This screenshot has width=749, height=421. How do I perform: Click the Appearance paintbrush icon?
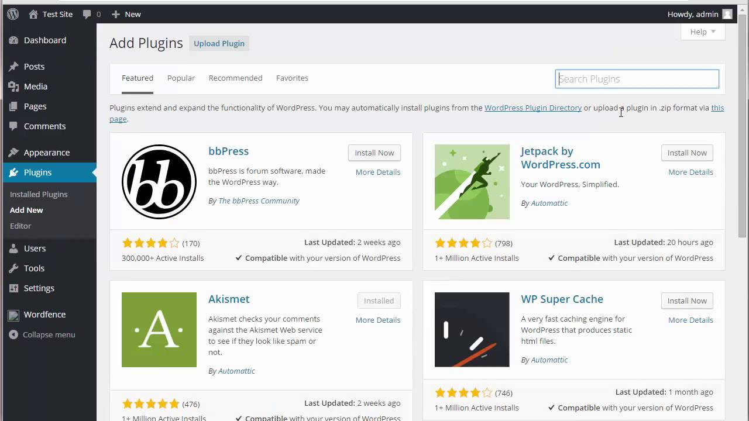tap(13, 153)
